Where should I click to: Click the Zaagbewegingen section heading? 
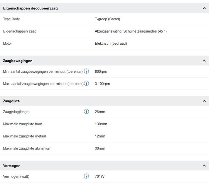coord(18,61)
